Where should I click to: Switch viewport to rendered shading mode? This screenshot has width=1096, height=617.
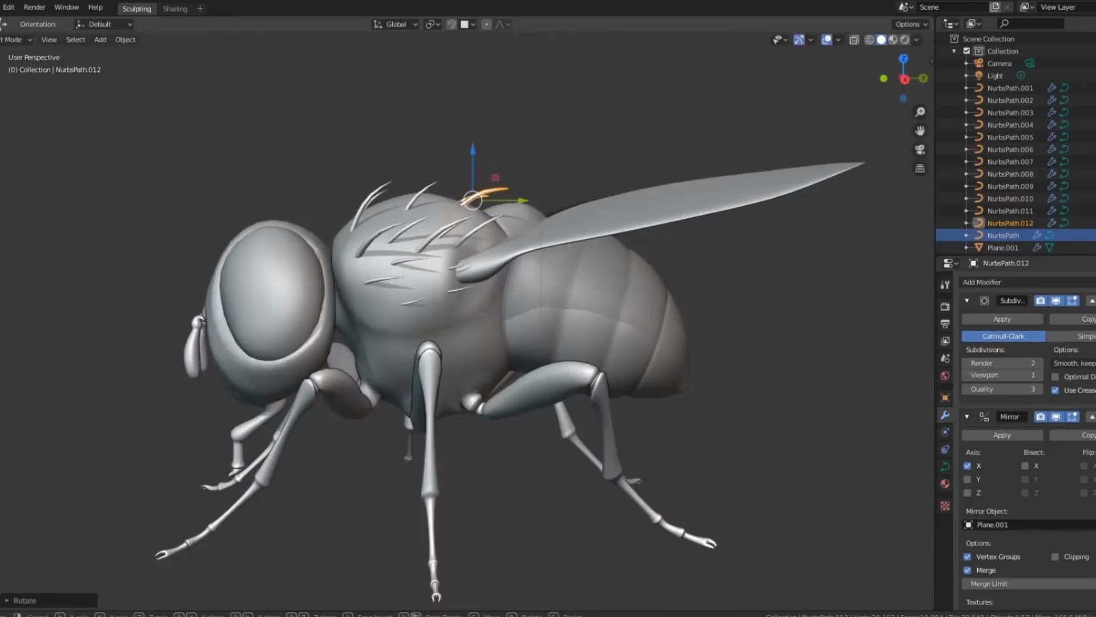[x=905, y=39]
